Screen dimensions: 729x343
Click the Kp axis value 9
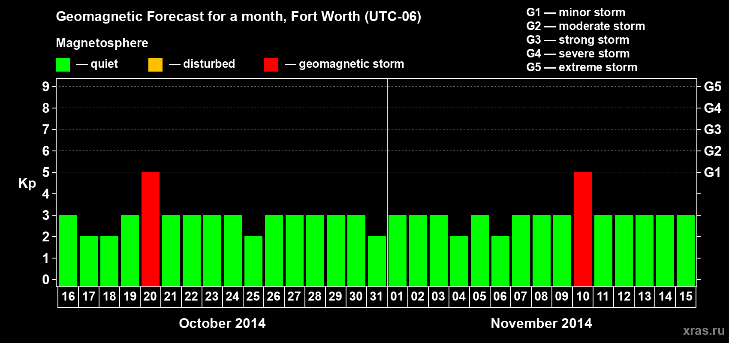pos(46,87)
